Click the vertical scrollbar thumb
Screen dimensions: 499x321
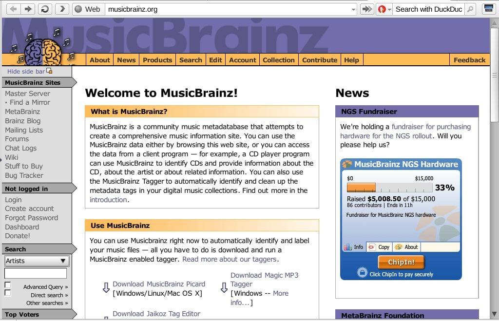point(494,75)
